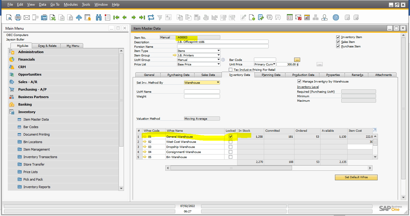Open the Modules menu in menu bar

point(71,4)
